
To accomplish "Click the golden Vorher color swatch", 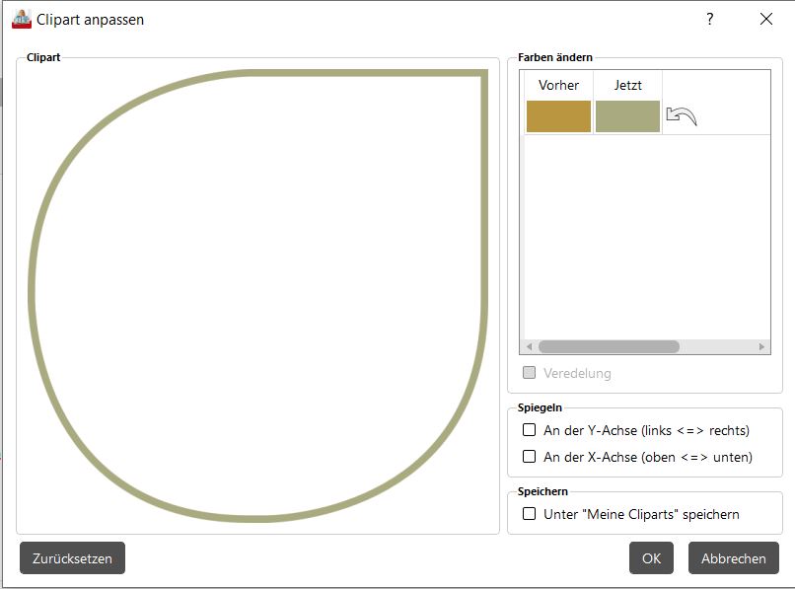I will click(558, 116).
